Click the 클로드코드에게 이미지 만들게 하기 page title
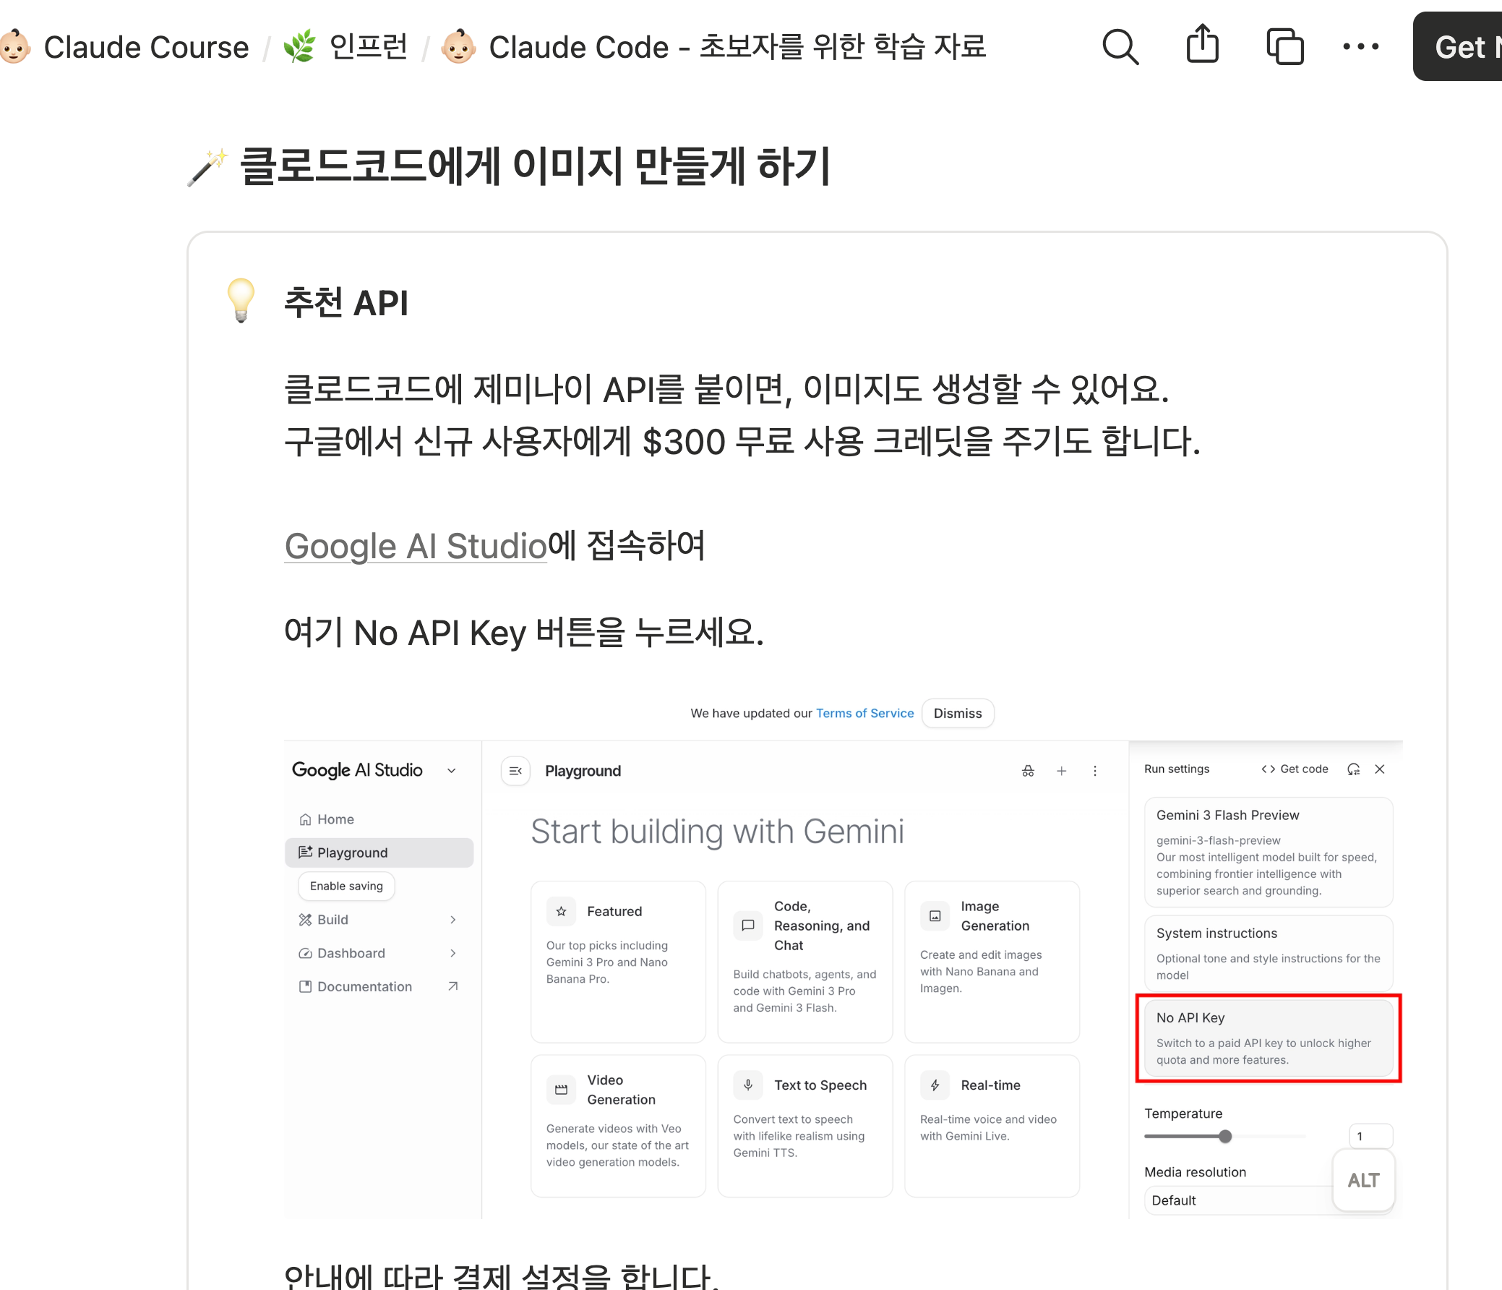 tap(534, 166)
